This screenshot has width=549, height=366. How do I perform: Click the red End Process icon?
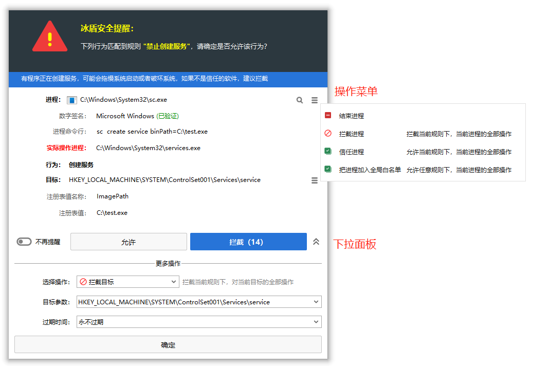point(328,115)
